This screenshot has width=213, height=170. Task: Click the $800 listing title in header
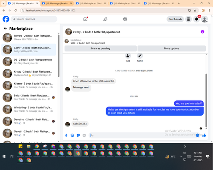(x=88, y=43)
